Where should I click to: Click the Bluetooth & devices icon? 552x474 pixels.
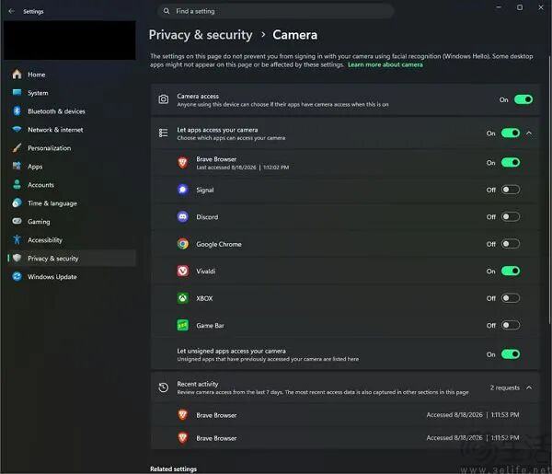(17, 111)
